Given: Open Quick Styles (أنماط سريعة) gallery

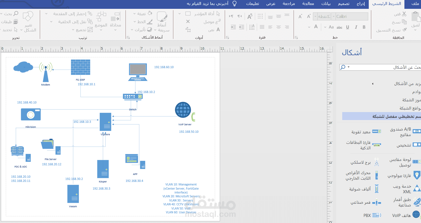Looking at the screenshot, I should pos(162,22).
